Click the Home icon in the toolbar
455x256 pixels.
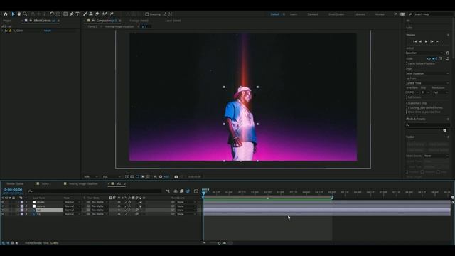click(x=6, y=14)
